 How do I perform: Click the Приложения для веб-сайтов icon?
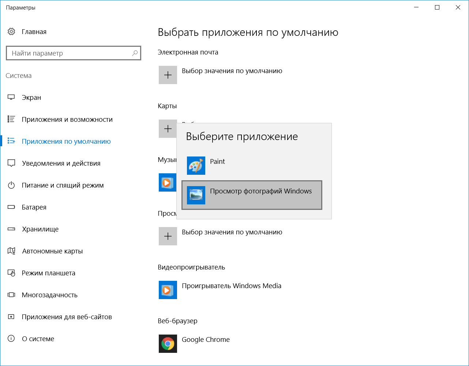[x=11, y=317]
